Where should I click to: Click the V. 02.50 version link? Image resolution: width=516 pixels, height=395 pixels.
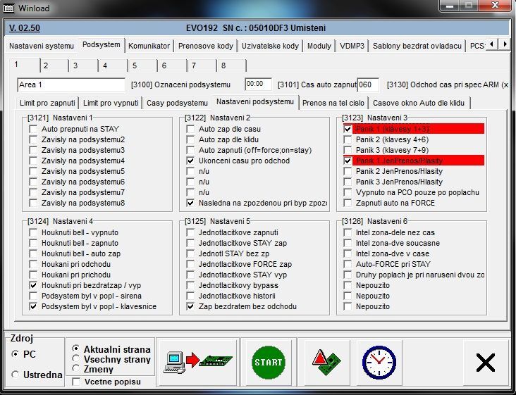tap(25, 28)
